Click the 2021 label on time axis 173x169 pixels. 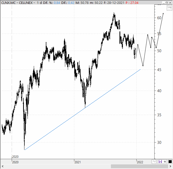click(77, 162)
